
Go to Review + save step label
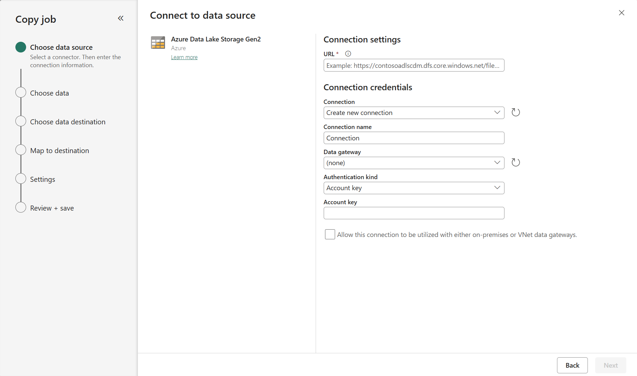pos(52,208)
